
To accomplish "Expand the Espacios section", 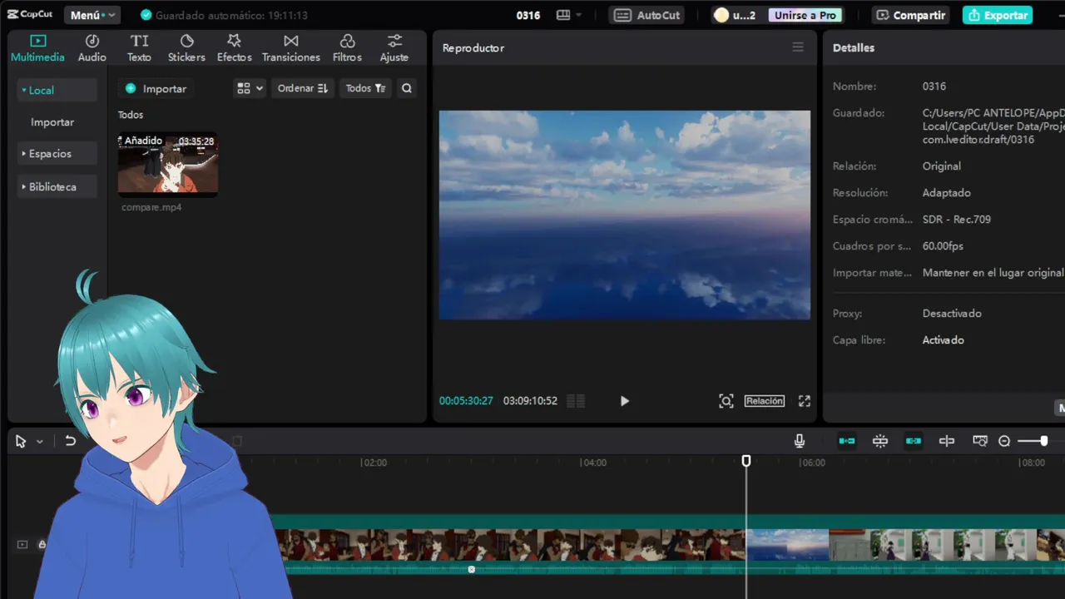I will pyautogui.click(x=57, y=154).
